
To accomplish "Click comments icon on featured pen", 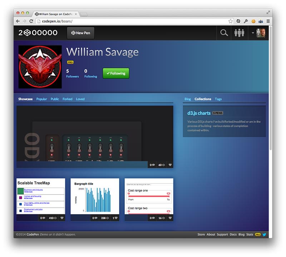I will [152, 165].
